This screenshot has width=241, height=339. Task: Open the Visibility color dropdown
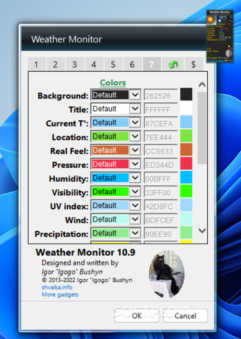click(116, 191)
